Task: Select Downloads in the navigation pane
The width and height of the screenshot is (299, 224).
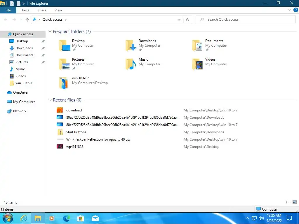Action: tap(24, 48)
